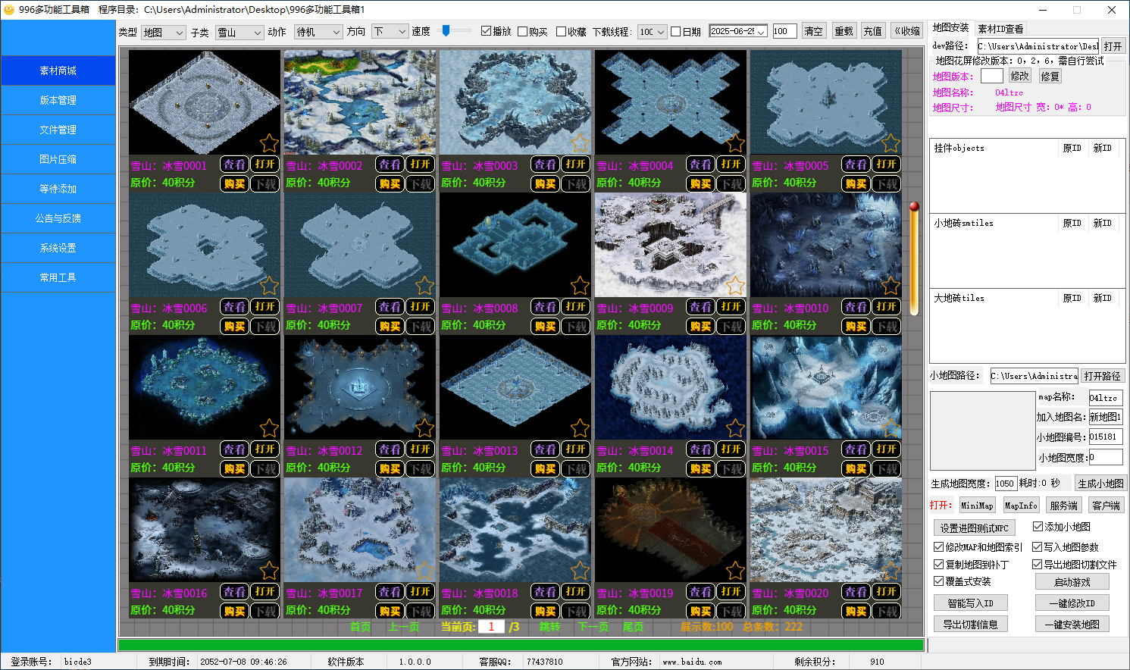Star the 冰雪0012 map card

pyautogui.click(x=424, y=427)
